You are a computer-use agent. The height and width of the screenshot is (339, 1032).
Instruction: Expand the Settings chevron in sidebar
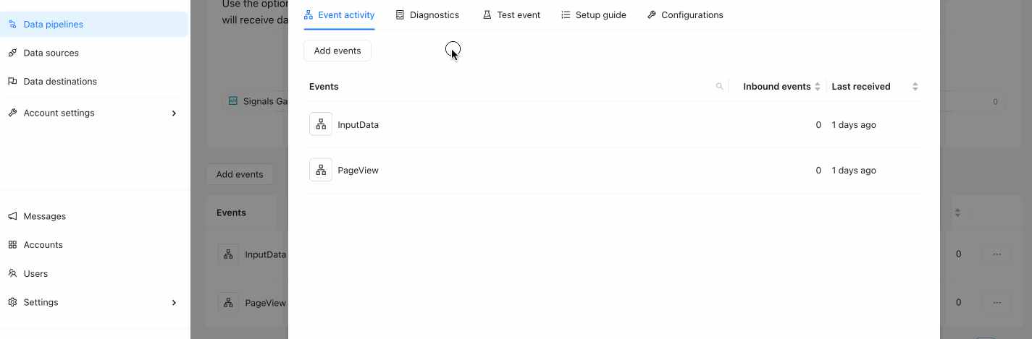174,303
